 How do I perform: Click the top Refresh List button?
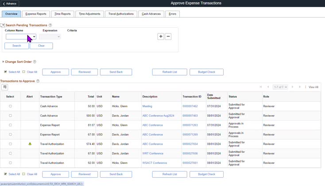pos(170,72)
